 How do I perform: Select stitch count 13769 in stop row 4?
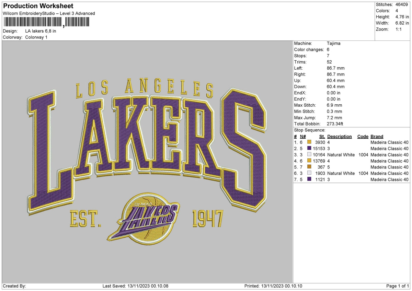click(x=319, y=161)
